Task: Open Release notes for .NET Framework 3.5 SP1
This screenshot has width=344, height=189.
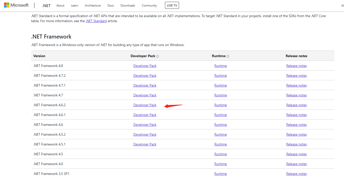Action: pos(296,174)
